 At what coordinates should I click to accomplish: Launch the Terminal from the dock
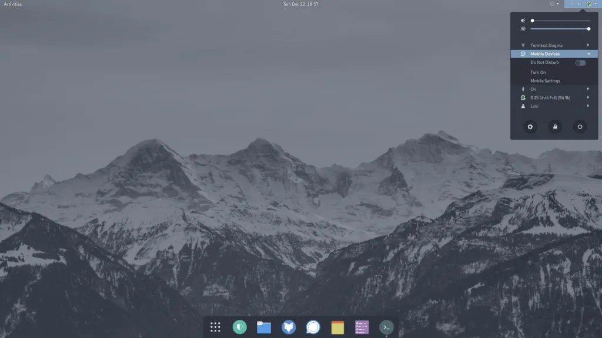click(x=386, y=327)
